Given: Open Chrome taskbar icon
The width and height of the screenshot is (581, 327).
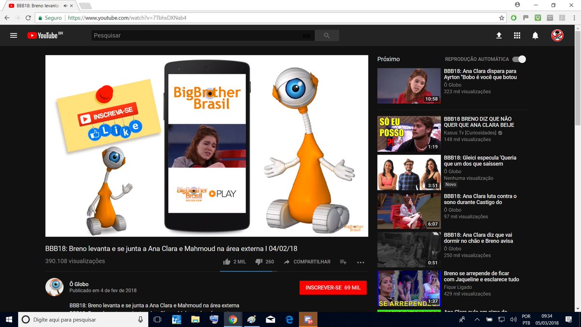Looking at the screenshot, I should point(233,320).
